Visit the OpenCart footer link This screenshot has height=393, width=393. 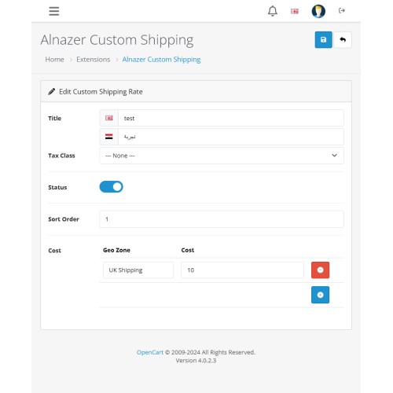(x=150, y=352)
